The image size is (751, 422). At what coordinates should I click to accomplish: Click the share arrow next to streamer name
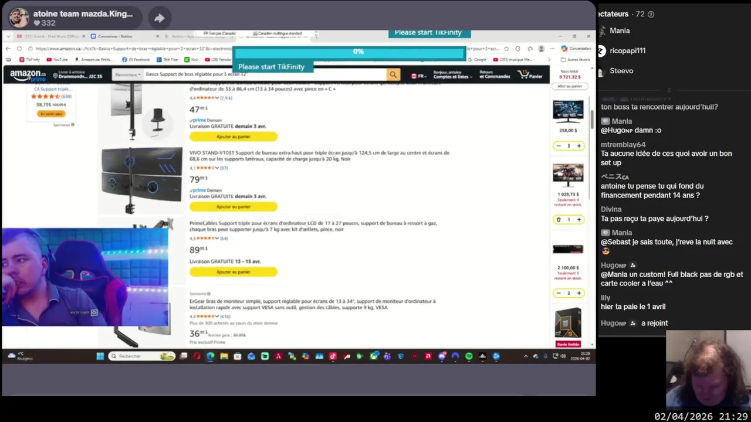159,18
